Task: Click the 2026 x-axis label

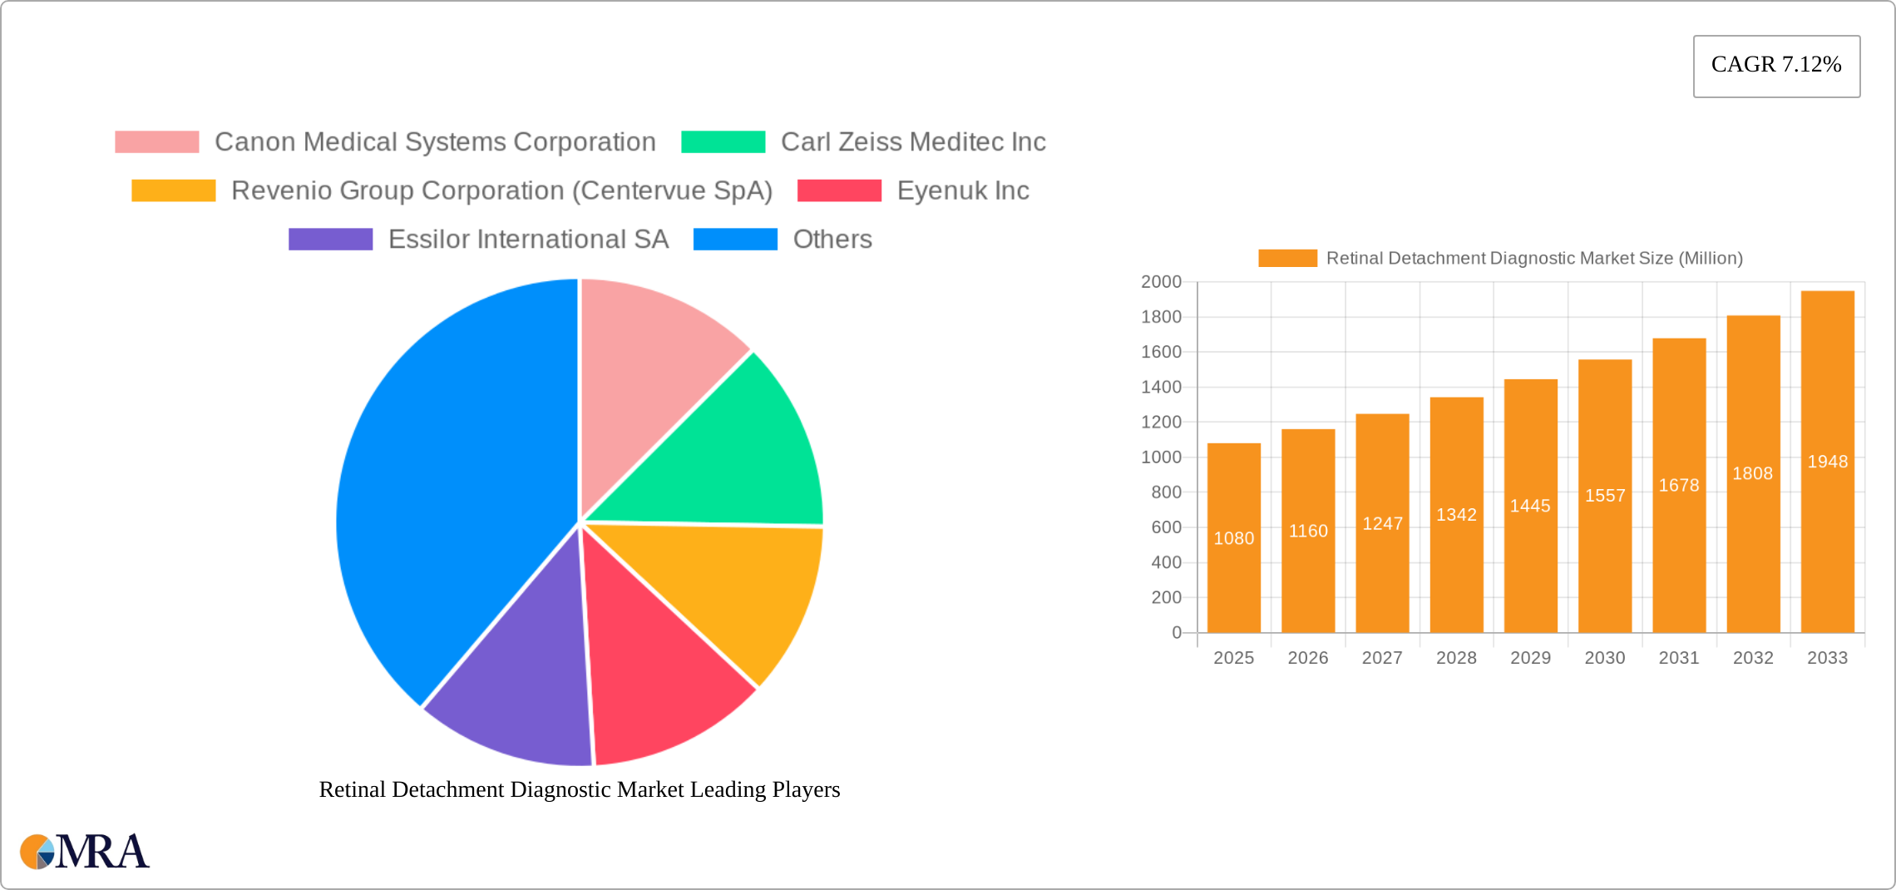Action: (x=1308, y=658)
